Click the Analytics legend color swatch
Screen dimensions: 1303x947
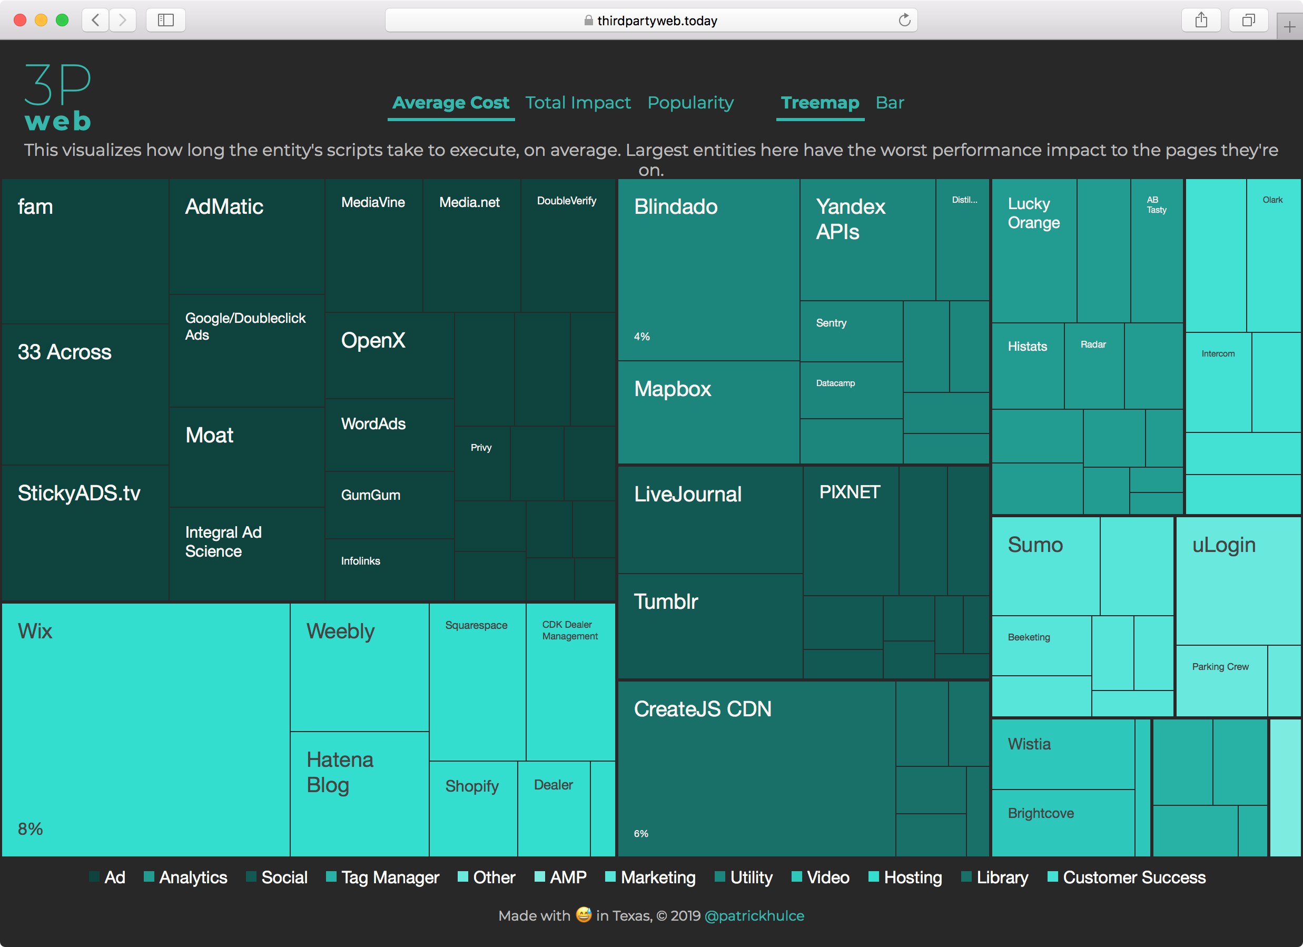click(149, 877)
